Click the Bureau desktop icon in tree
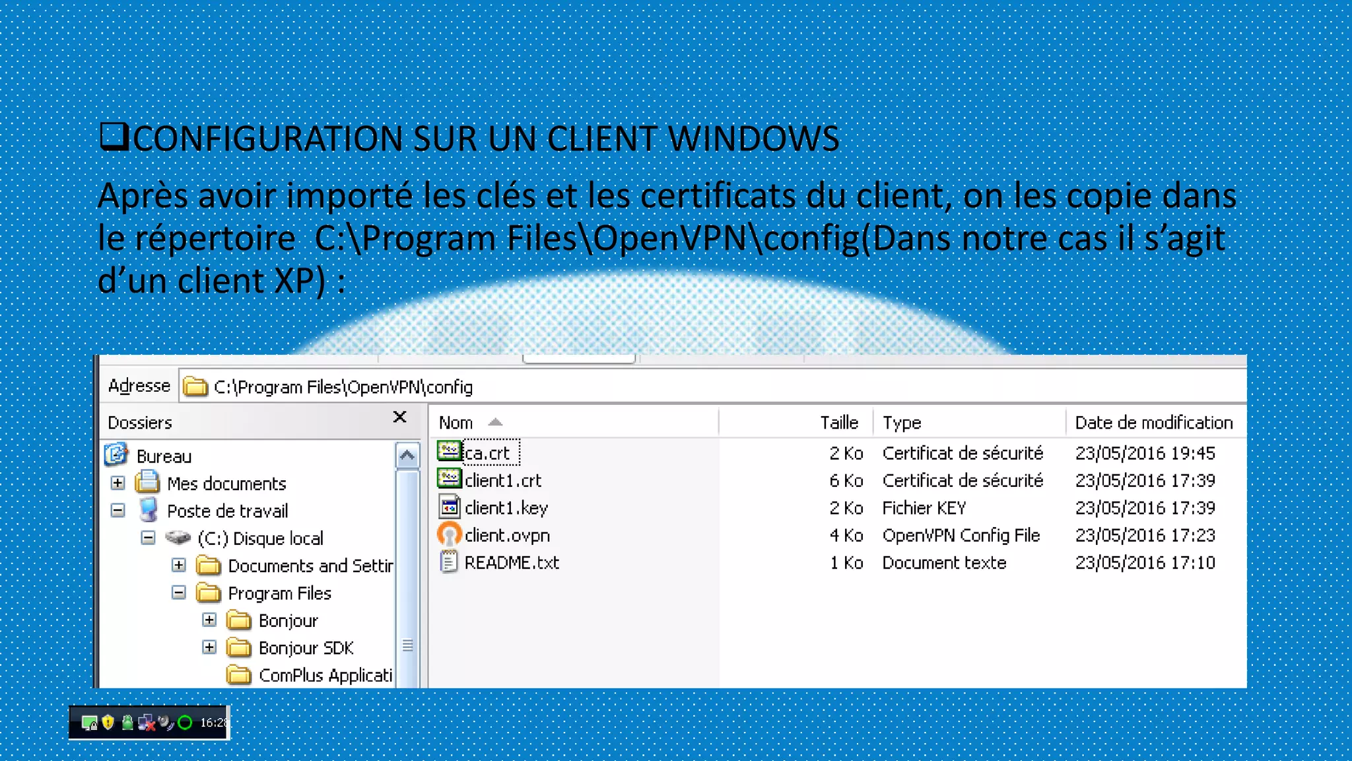This screenshot has height=761, width=1352. pos(116,454)
